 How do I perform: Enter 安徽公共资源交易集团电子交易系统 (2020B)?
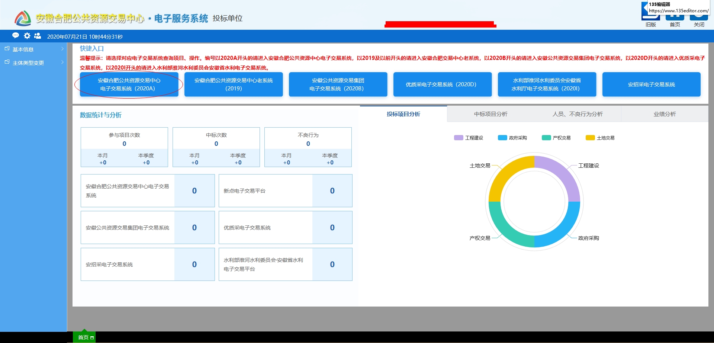(x=338, y=84)
